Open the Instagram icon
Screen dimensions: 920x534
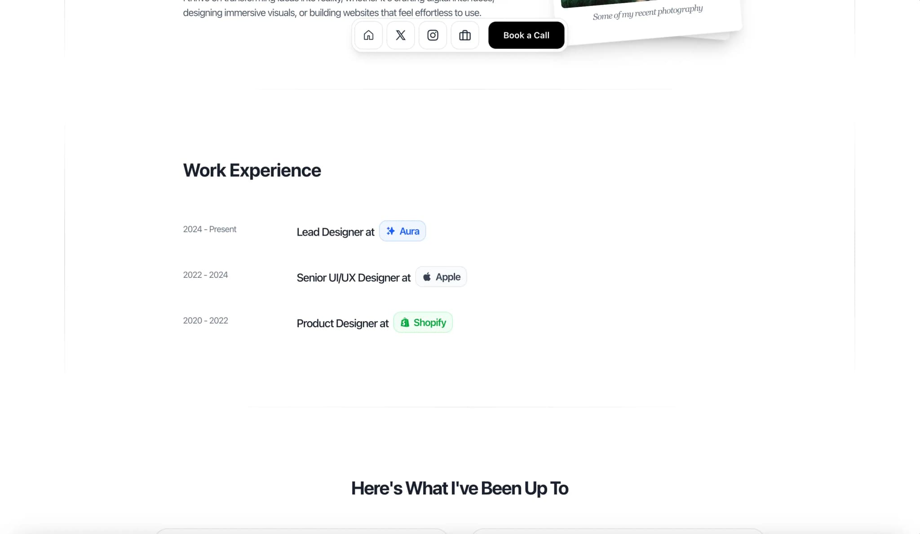[433, 35]
